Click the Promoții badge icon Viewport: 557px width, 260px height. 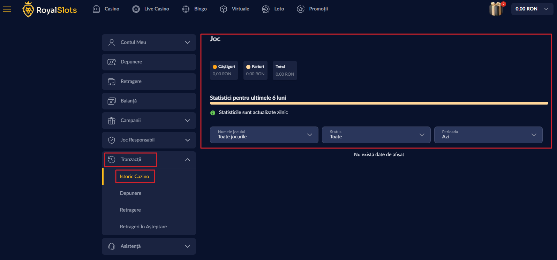click(301, 9)
